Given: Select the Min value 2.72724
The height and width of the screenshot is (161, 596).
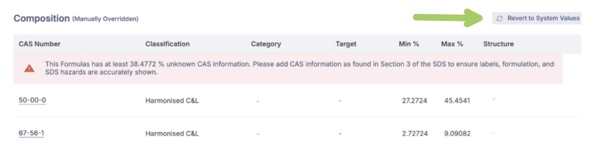Looking at the screenshot, I should pos(415,133).
